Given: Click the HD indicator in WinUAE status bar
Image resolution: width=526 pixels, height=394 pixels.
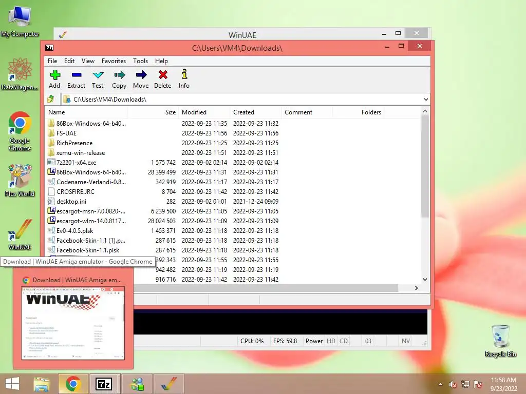Looking at the screenshot, I should pos(331,341).
